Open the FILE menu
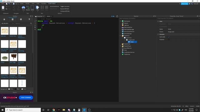The height and width of the screenshot is (112, 200). pyautogui.click(x=2, y=4)
